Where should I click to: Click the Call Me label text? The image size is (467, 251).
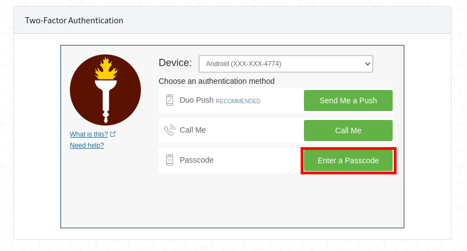click(192, 130)
